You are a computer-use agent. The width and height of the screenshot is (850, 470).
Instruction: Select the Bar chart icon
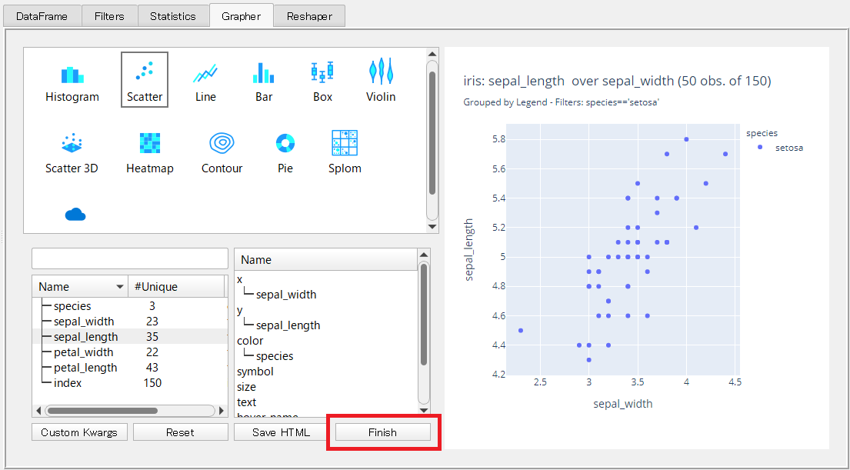264,74
